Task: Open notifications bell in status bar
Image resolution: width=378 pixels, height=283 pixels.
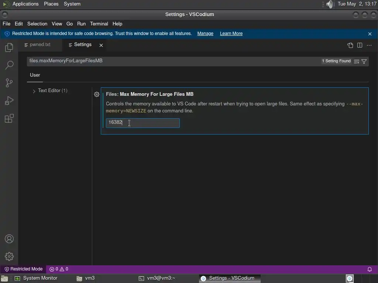Action: (370, 269)
